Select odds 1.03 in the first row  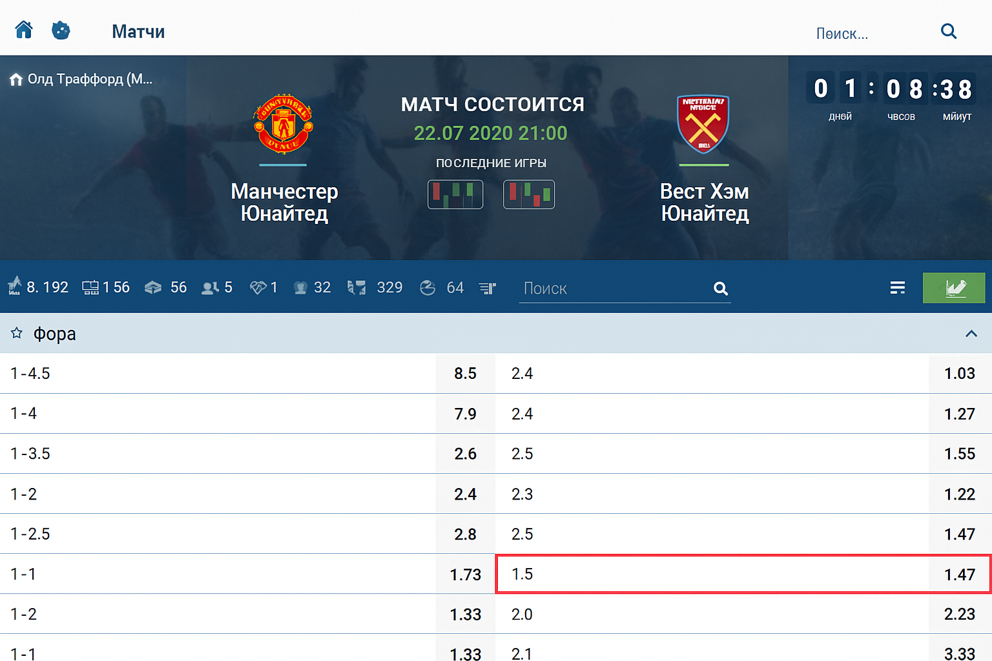point(959,373)
